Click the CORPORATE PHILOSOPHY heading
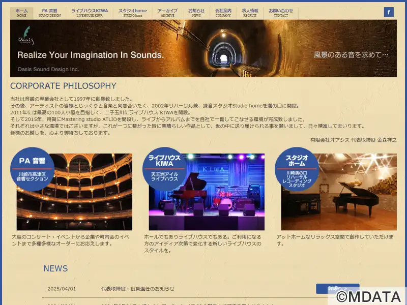The image size is (407, 305). coord(63,85)
